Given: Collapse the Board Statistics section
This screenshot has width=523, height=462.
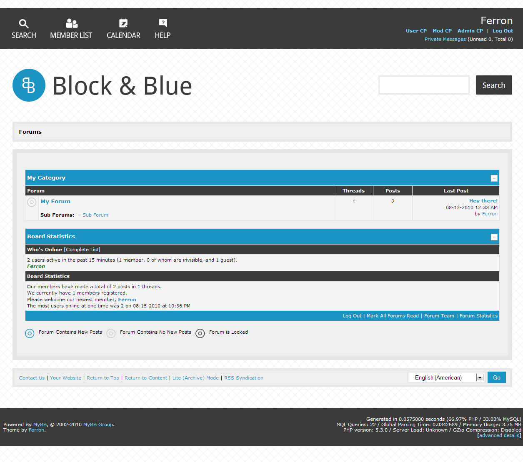Looking at the screenshot, I should (x=494, y=237).
